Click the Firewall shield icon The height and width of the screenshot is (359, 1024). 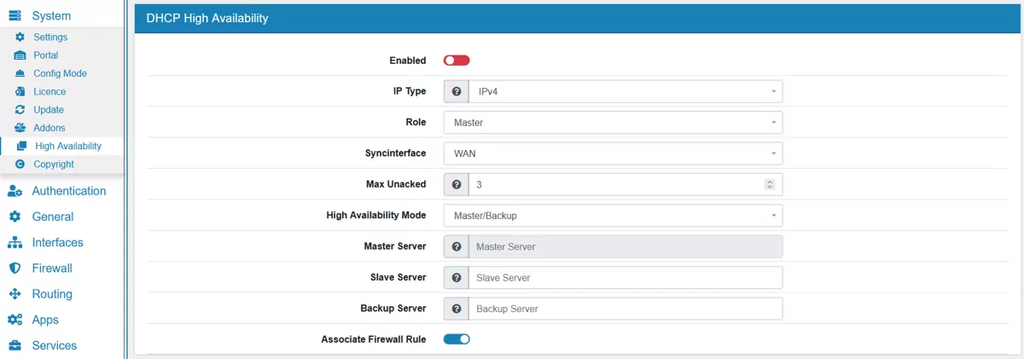tap(15, 269)
